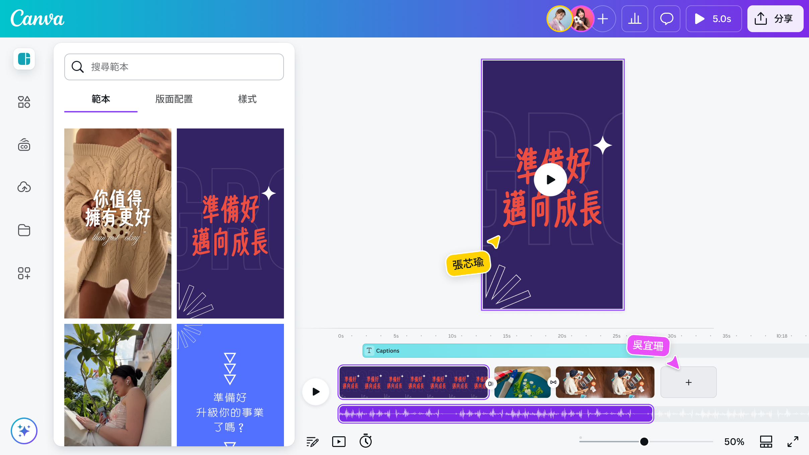
Task: Switch to the 樣式 tab
Action: point(247,99)
